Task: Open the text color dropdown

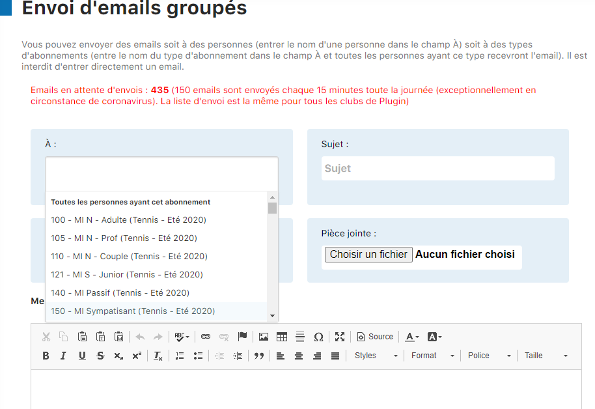Action: [411, 337]
